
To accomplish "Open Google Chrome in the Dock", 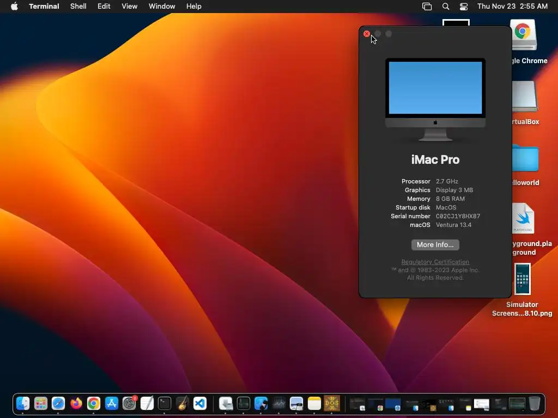I will pyautogui.click(x=94, y=403).
